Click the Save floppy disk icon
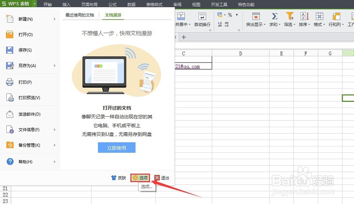Screen dimensions: 354x204 [10, 50]
